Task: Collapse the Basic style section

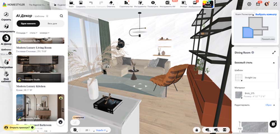Action: click(274, 63)
